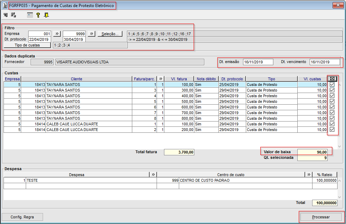
Task: Sort by Nota débito column header
Action: 206,79
